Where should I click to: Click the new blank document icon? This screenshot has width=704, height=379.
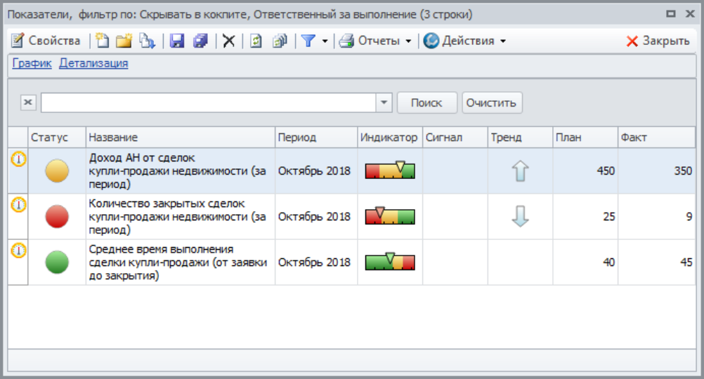(103, 41)
